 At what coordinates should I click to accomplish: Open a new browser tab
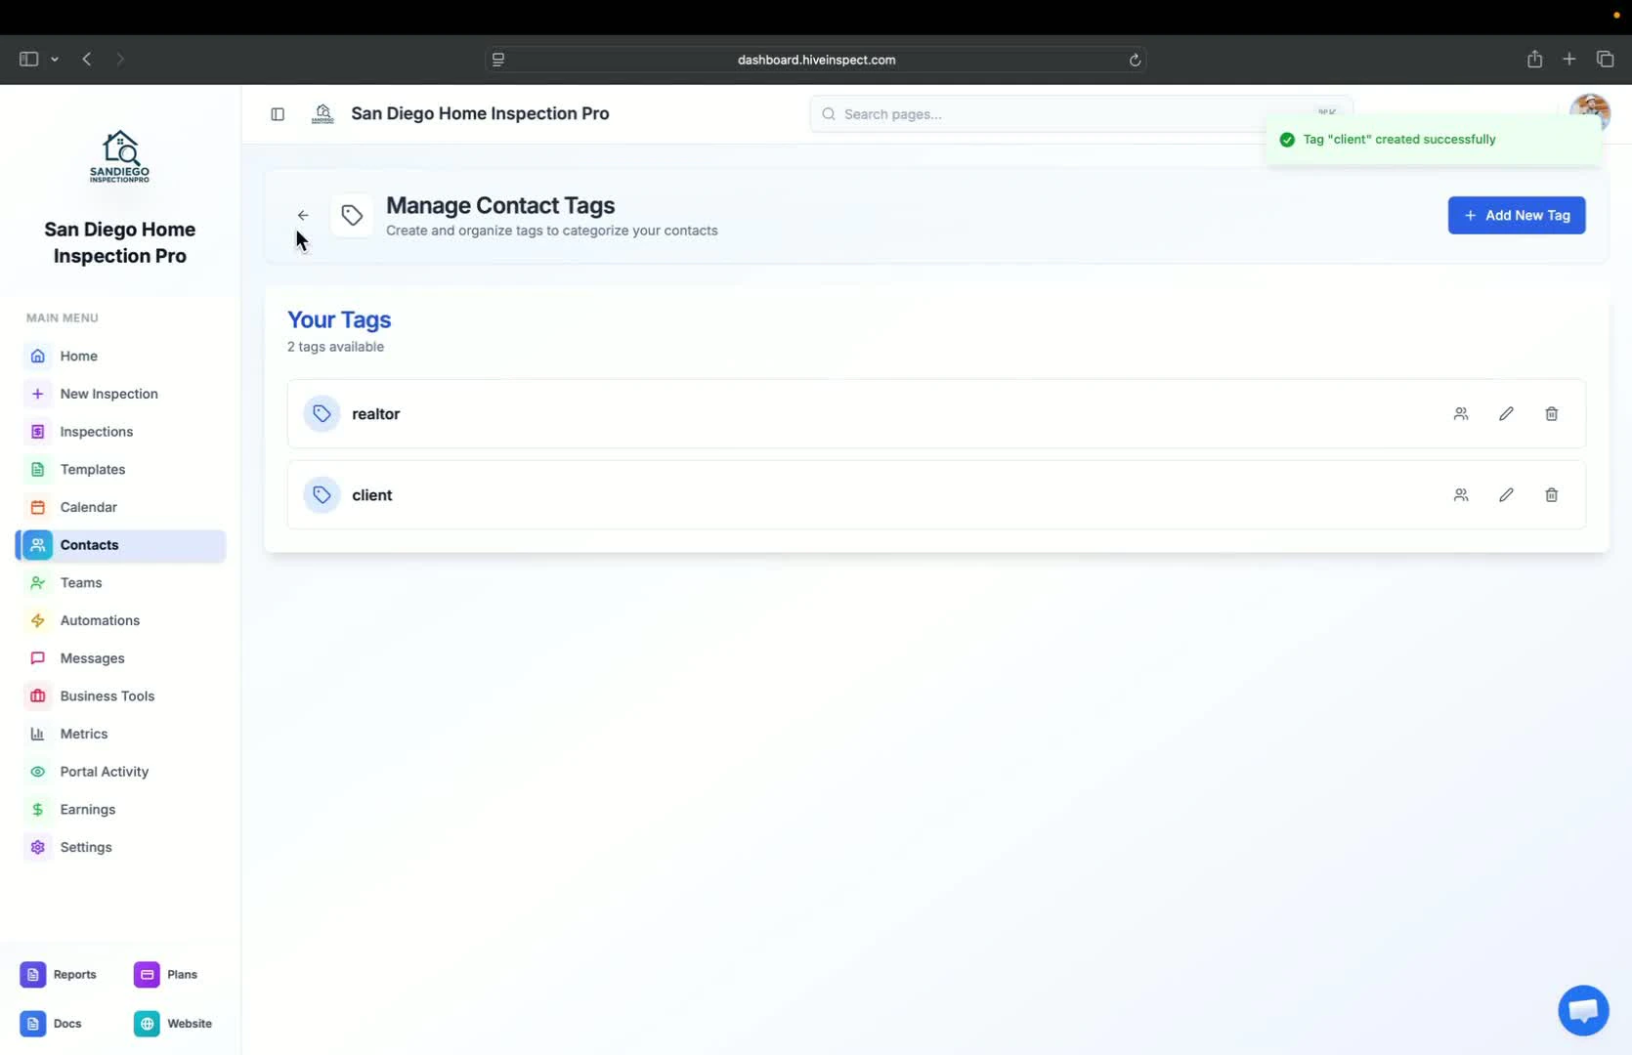1569,59
